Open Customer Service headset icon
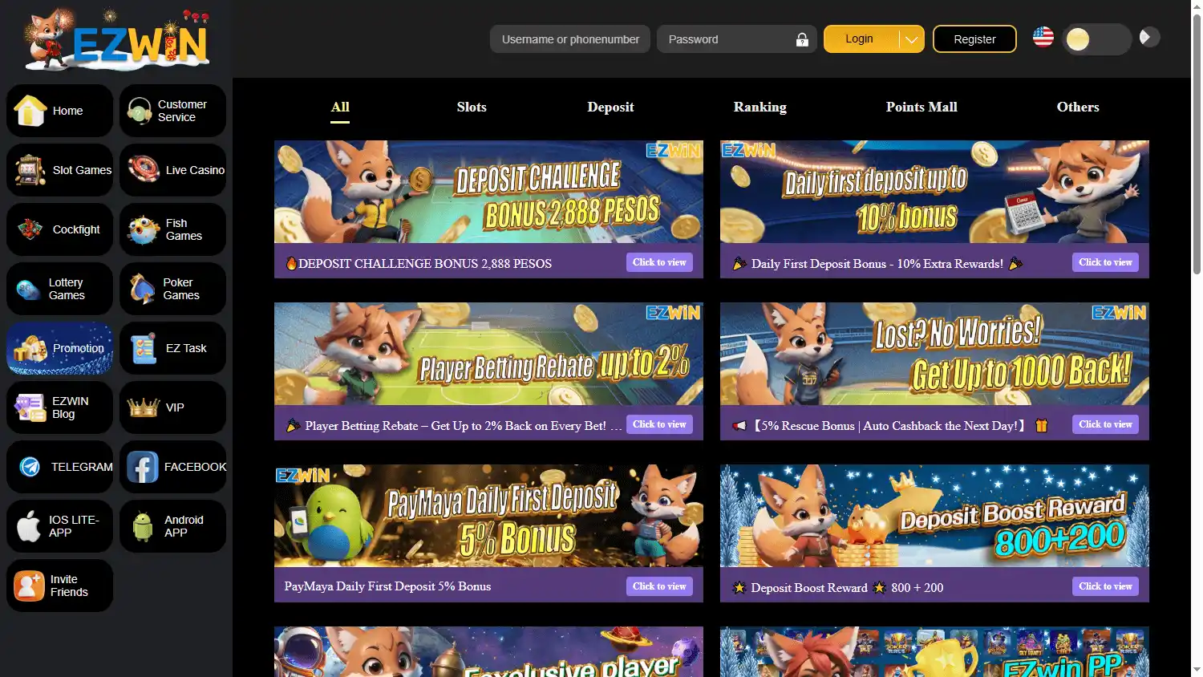1203x677 pixels. 140,111
